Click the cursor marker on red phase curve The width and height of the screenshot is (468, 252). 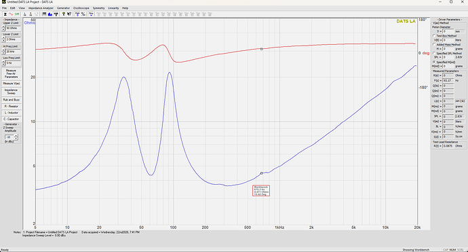(261, 49)
